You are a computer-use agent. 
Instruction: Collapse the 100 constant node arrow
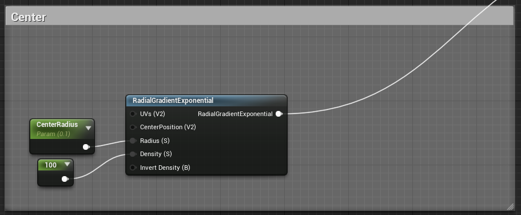(67, 164)
